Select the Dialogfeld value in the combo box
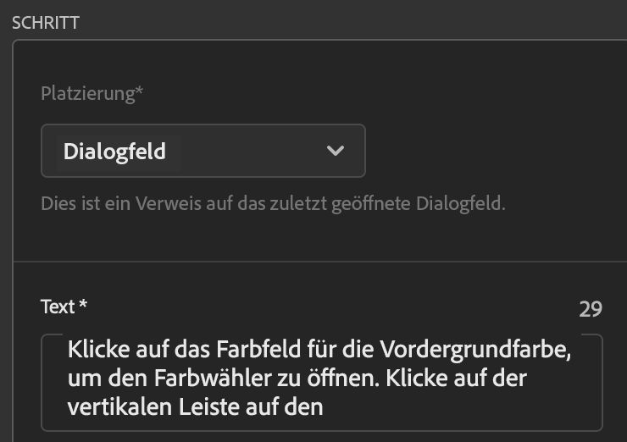 pyautogui.click(x=114, y=152)
